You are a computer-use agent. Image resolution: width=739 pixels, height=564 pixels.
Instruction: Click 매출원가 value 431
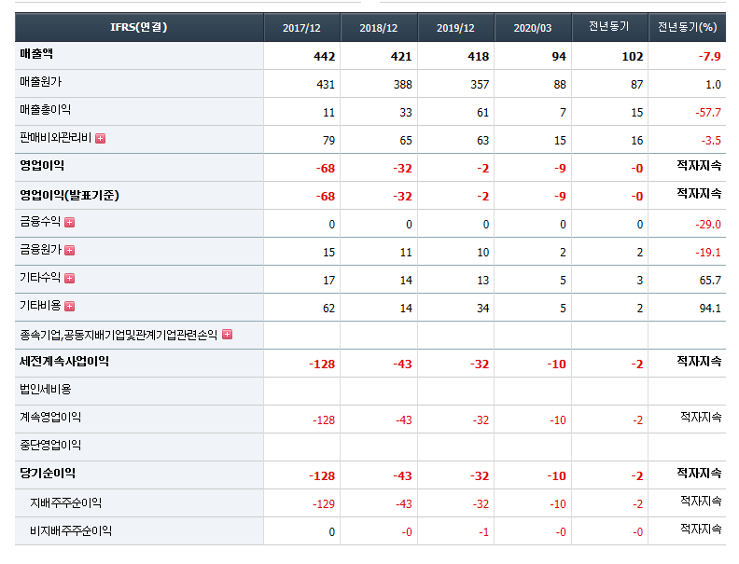[x=326, y=85]
